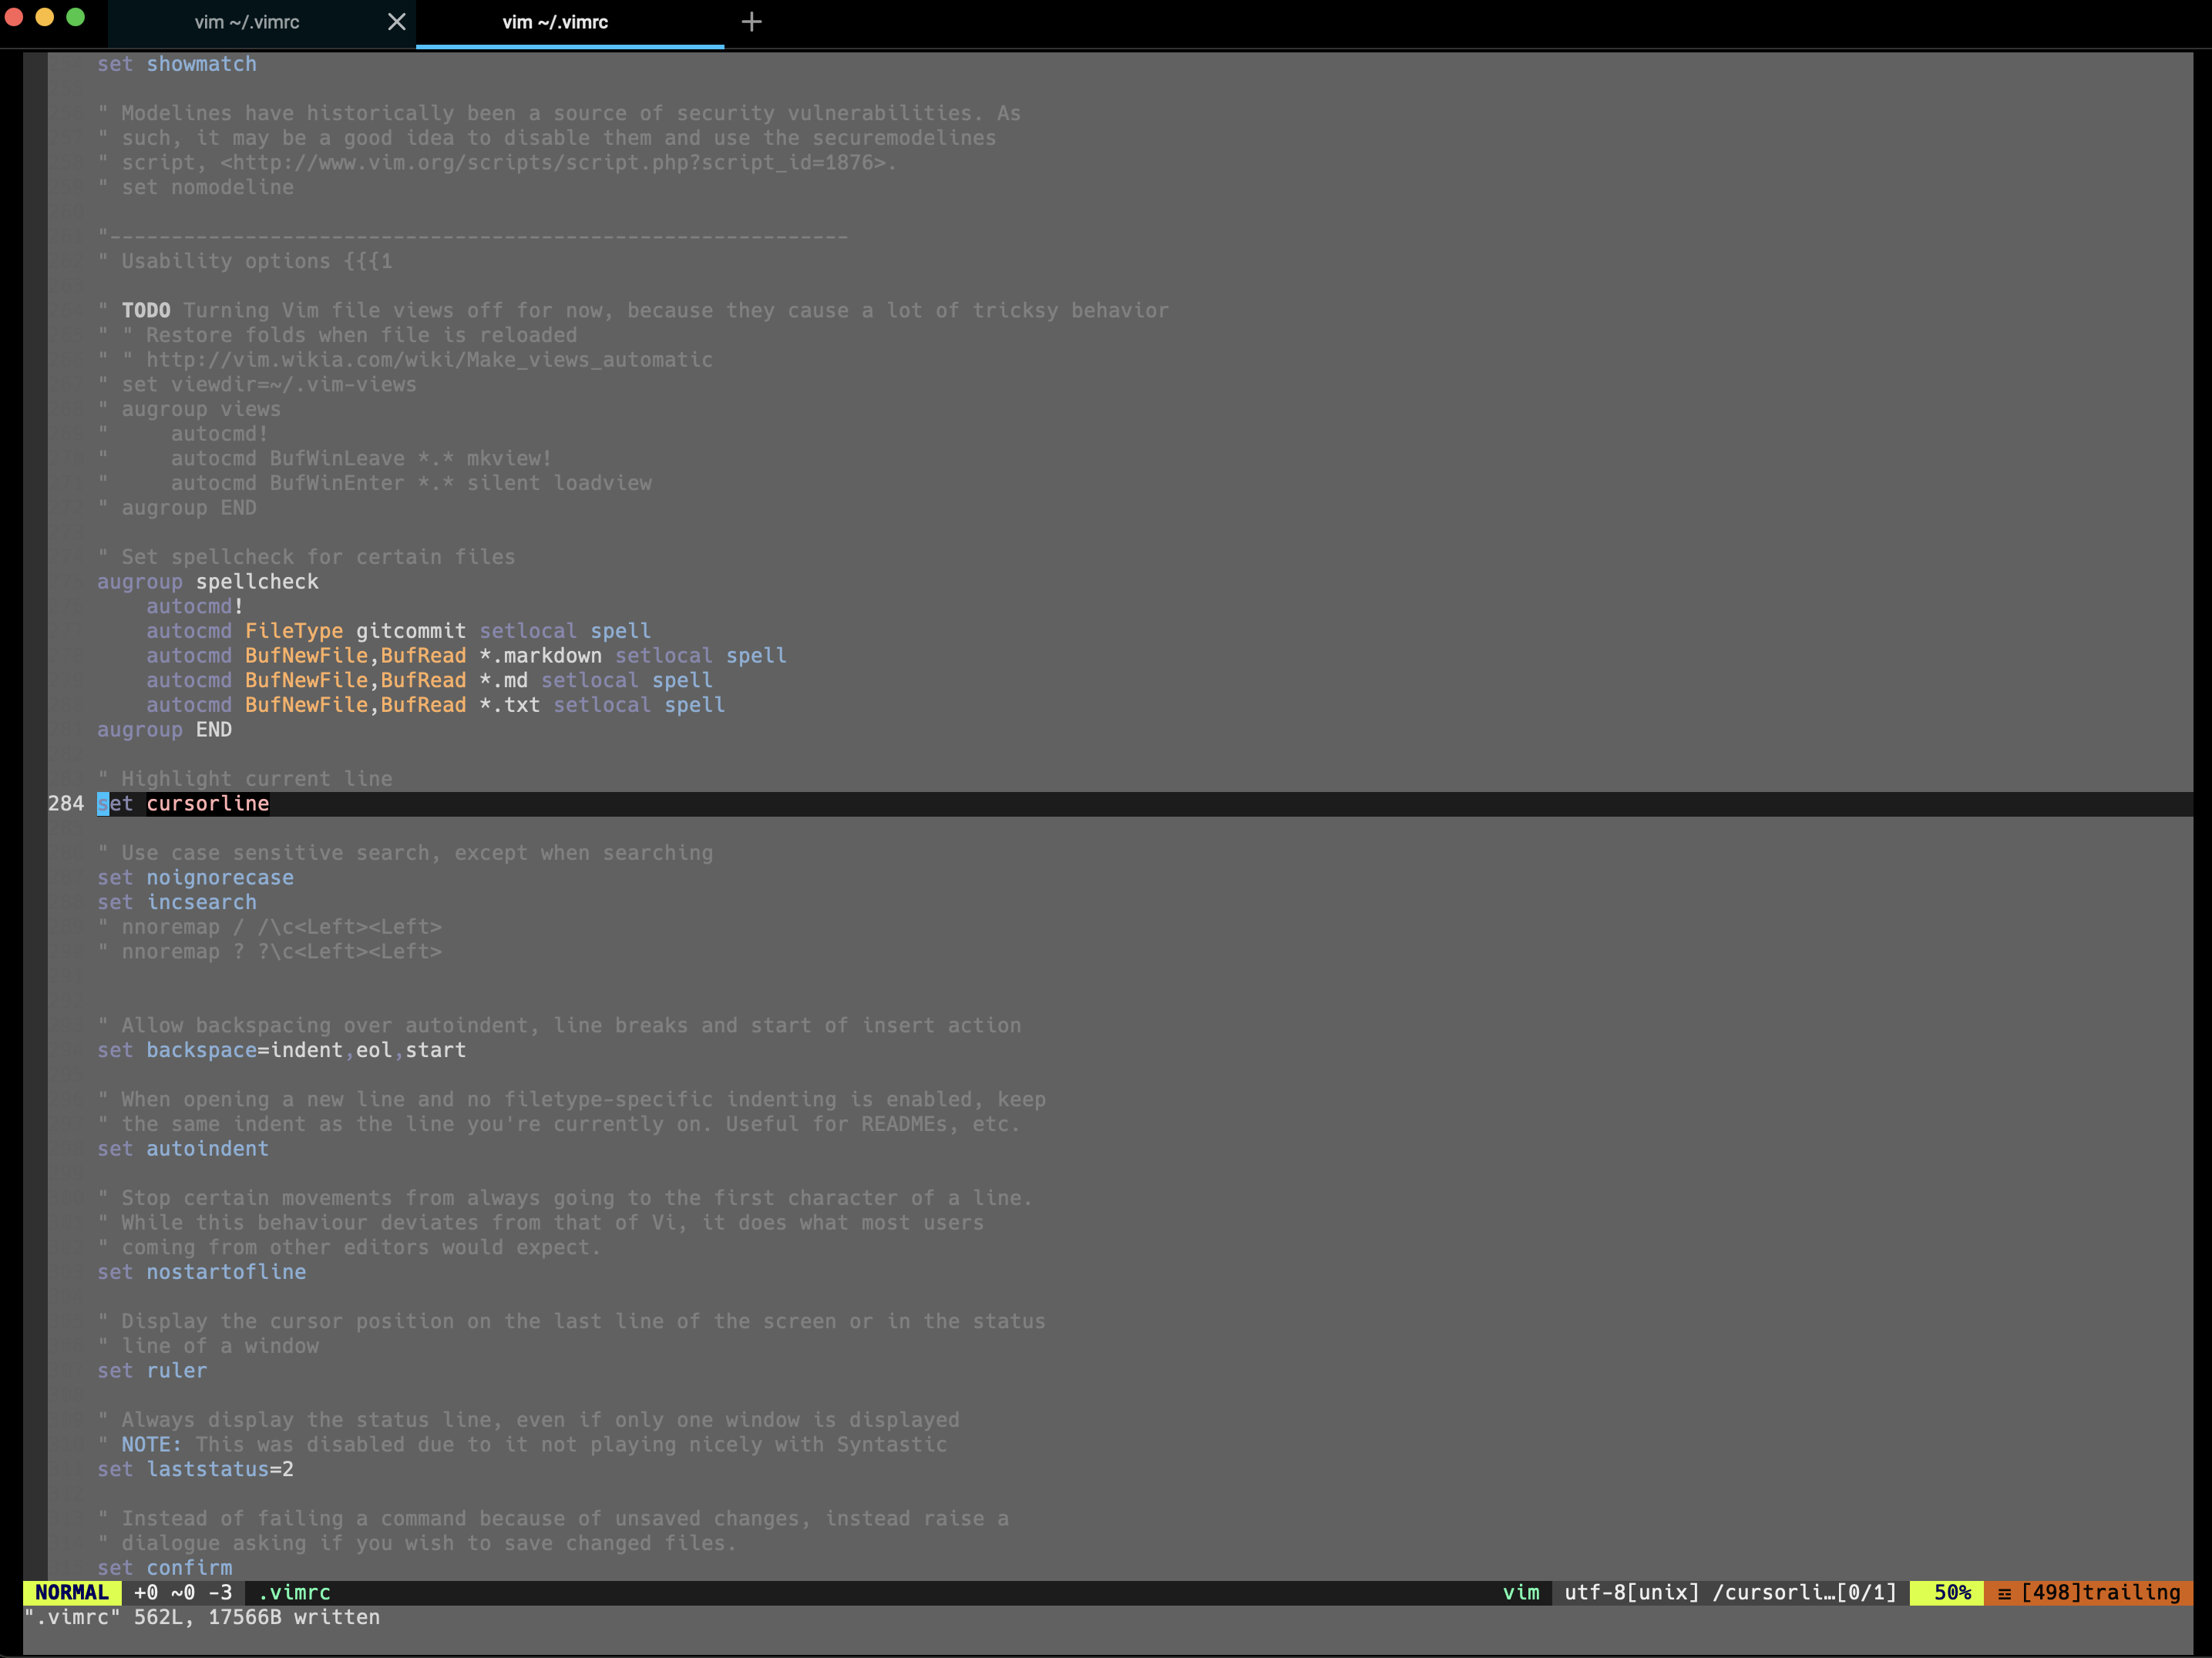Close the first vim tab with its X
This screenshot has height=1658, width=2212.
tap(396, 22)
